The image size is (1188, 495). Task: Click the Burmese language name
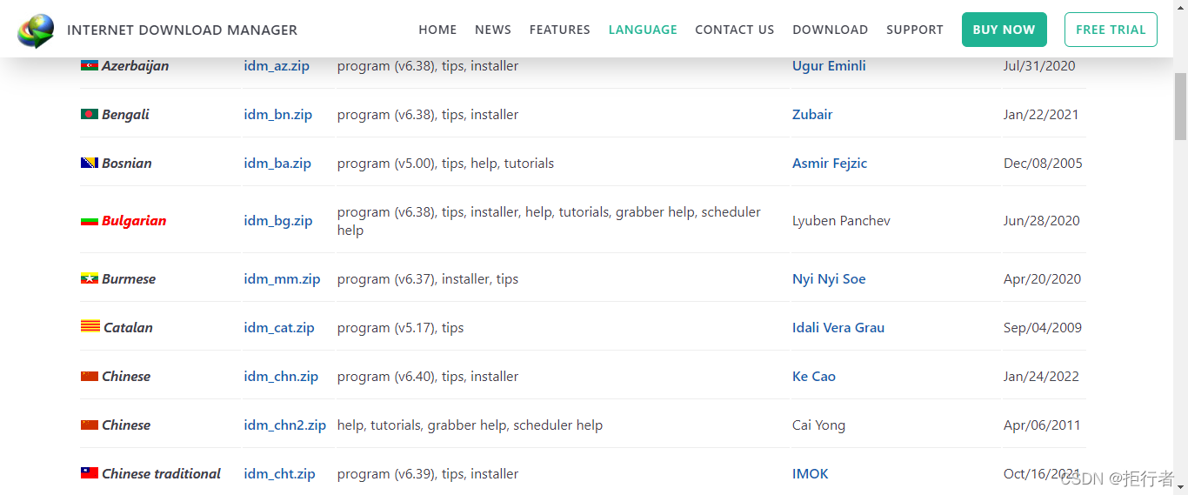click(129, 279)
